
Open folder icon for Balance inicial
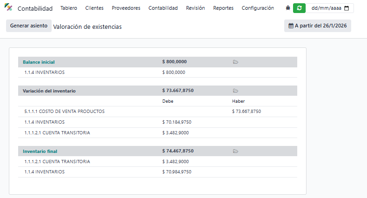point(235,62)
